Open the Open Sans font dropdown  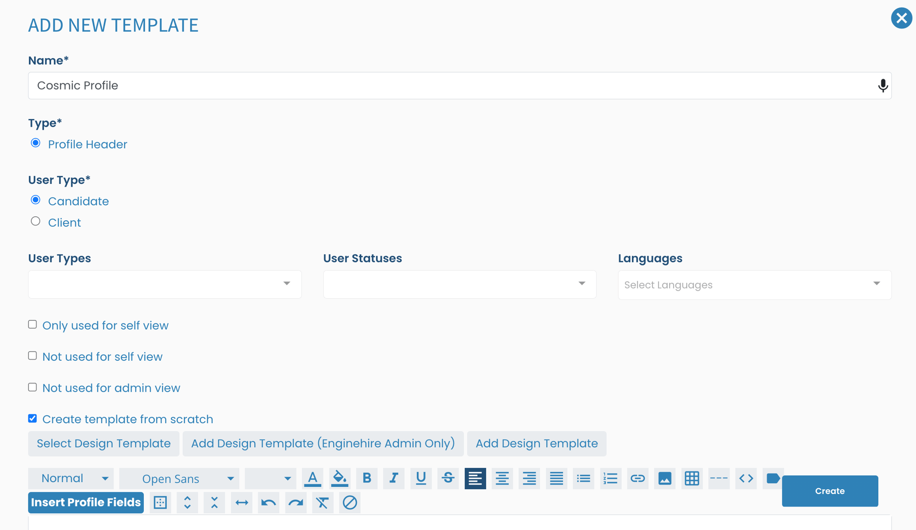coord(179,479)
